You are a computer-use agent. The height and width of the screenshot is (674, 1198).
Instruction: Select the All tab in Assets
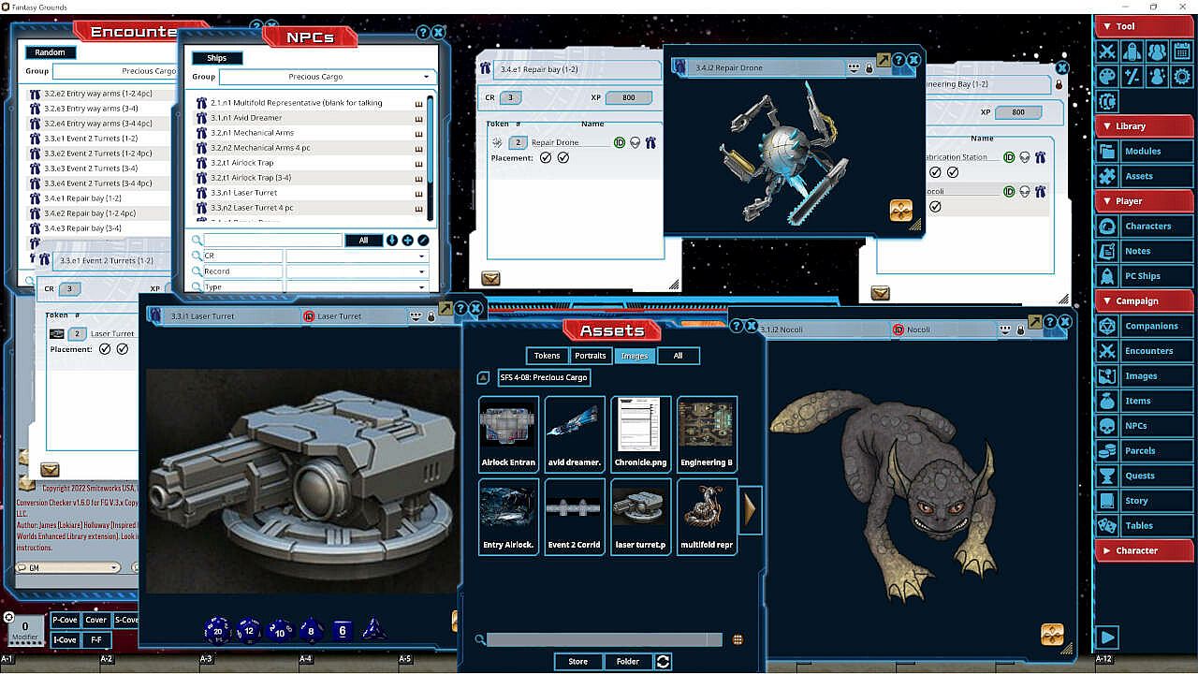pyautogui.click(x=679, y=356)
